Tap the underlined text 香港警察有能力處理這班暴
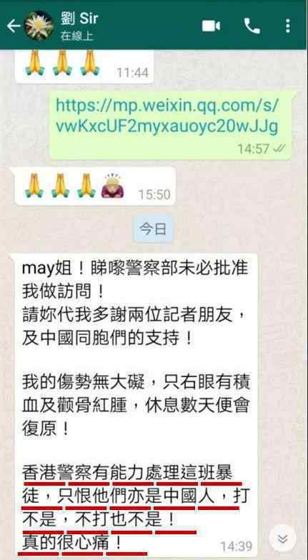Screen dimensions: 308x560 [x=127, y=474]
